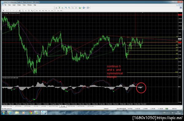Expand the periods dropdown arrow
The image size is (184, 121).
tap(85, 8)
